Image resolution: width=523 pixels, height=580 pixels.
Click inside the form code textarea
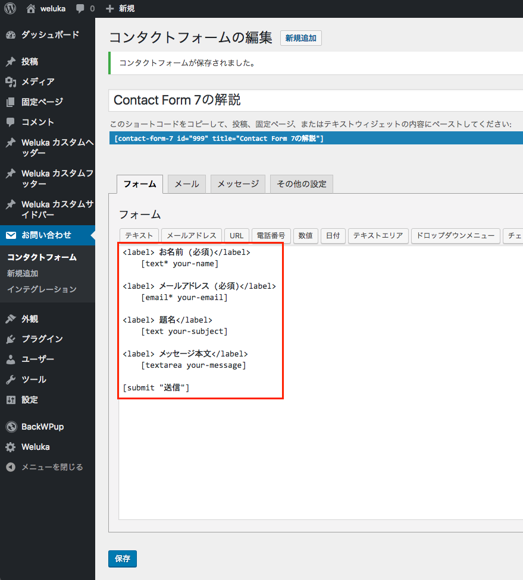point(321,382)
